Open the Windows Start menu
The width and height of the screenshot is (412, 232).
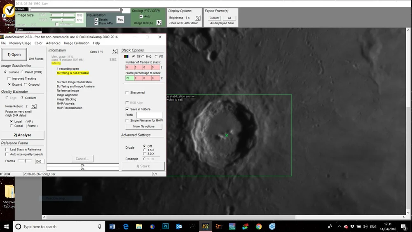pyautogui.click(x=6, y=227)
